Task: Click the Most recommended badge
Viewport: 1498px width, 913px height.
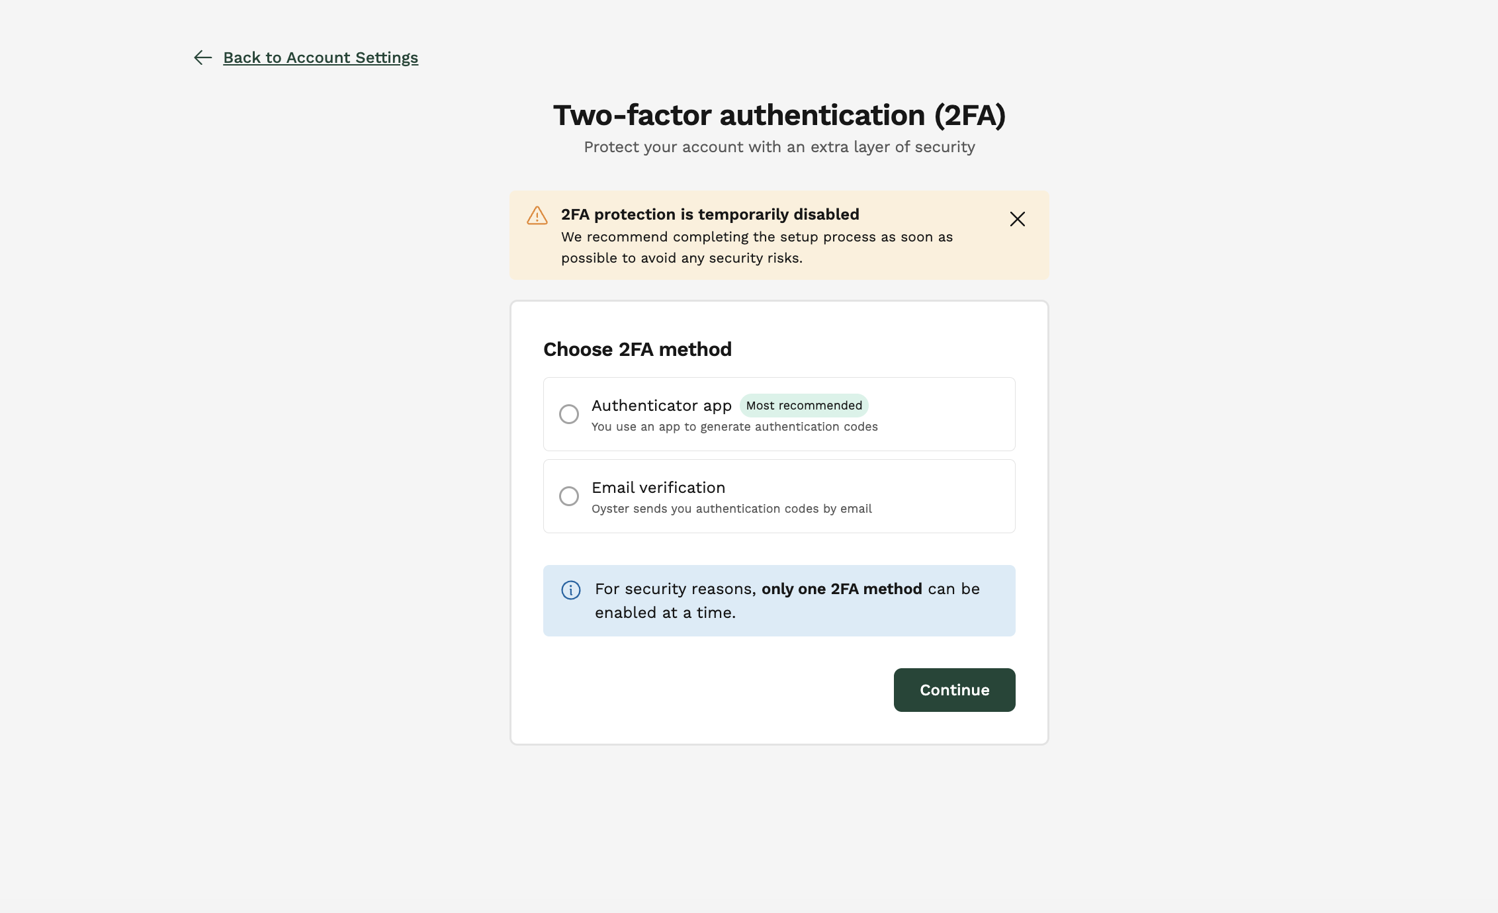Action: click(804, 406)
